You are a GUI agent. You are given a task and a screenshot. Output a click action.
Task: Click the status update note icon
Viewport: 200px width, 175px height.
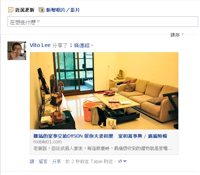(11, 10)
